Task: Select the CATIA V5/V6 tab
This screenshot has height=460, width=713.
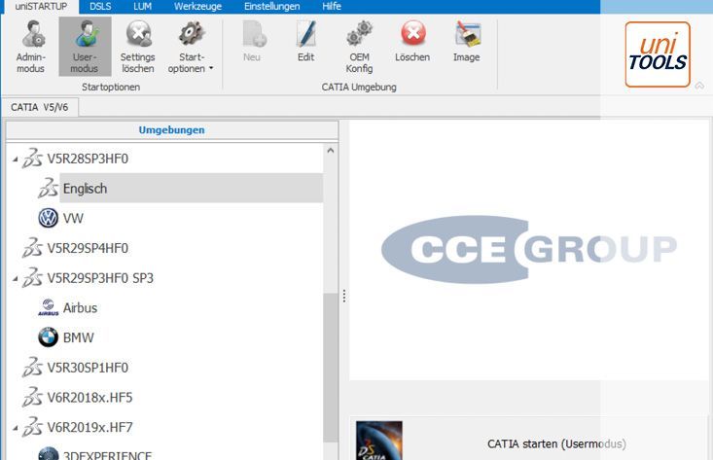Action: [40, 107]
